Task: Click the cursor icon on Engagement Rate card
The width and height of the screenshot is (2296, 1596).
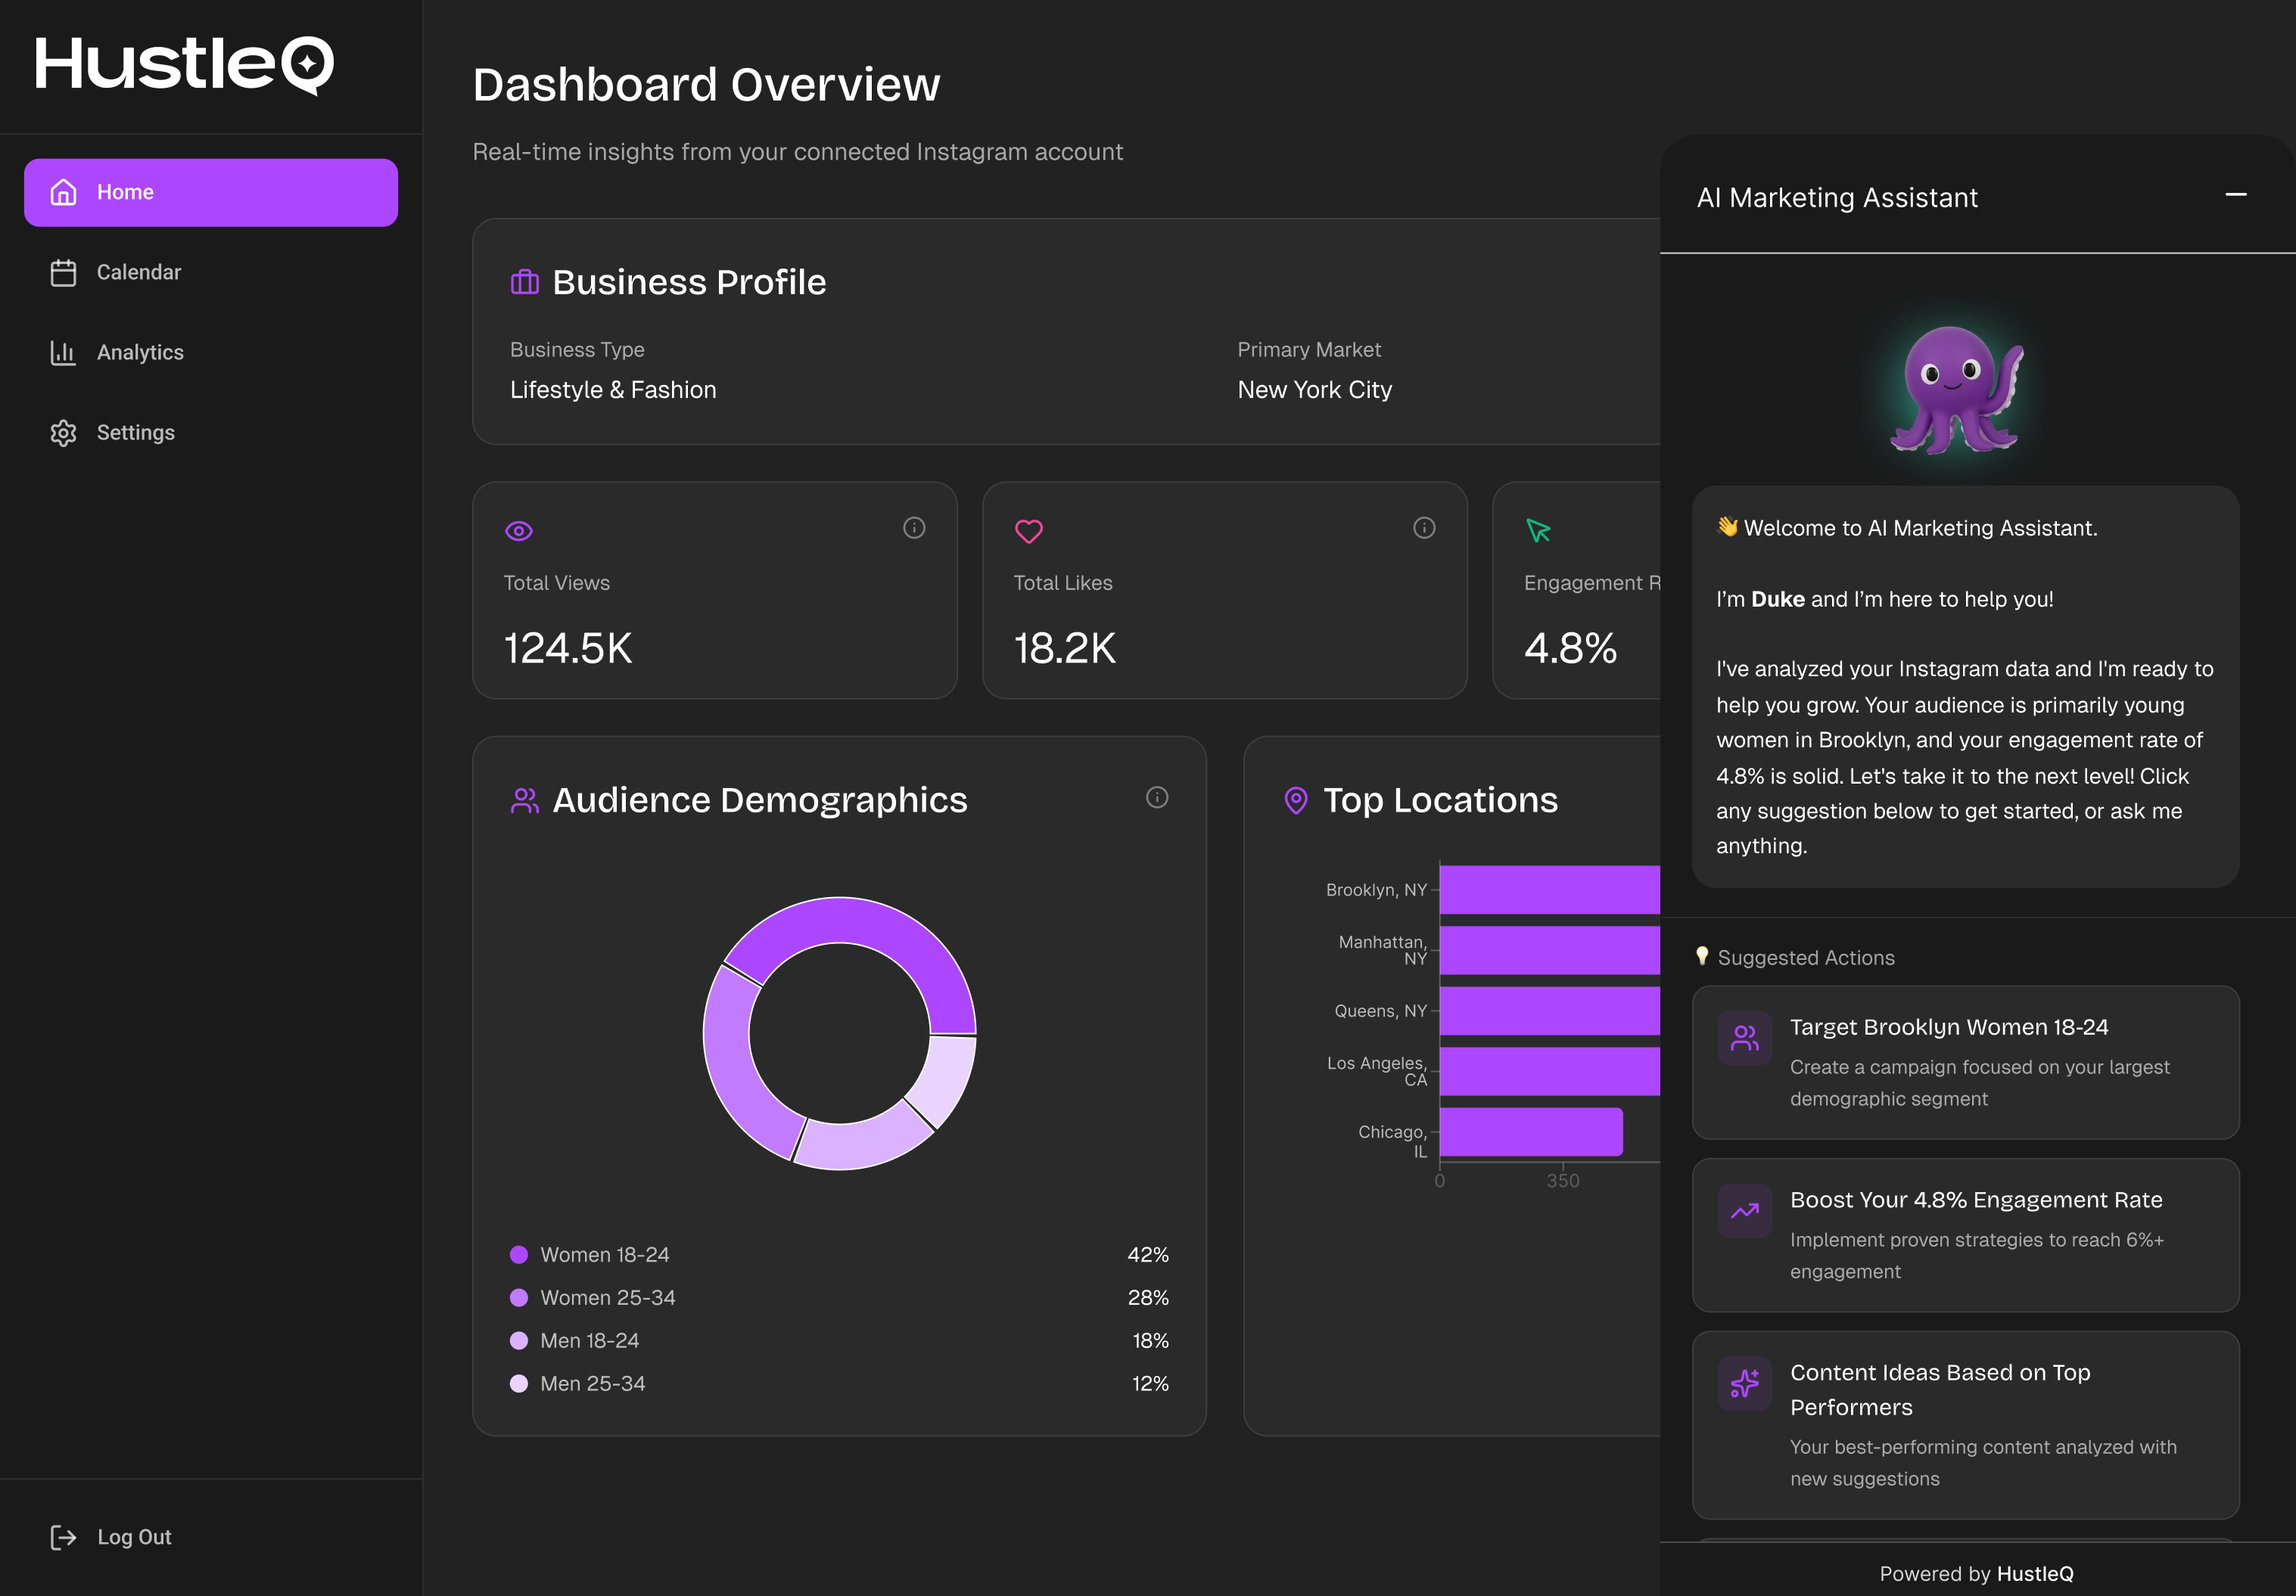Action: [x=1538, y=531]
